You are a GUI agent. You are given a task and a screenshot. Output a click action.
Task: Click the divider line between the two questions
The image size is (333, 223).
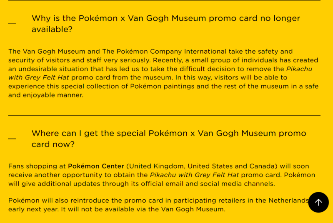point(164,115)
